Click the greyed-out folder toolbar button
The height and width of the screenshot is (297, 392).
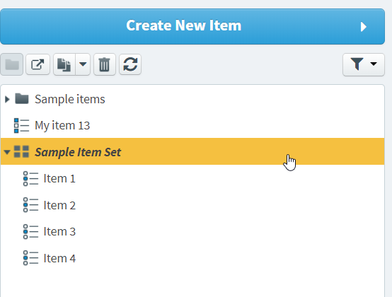12,64
